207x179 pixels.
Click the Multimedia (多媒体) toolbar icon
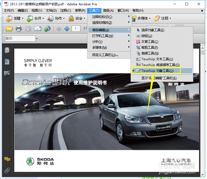click(134, 18)
